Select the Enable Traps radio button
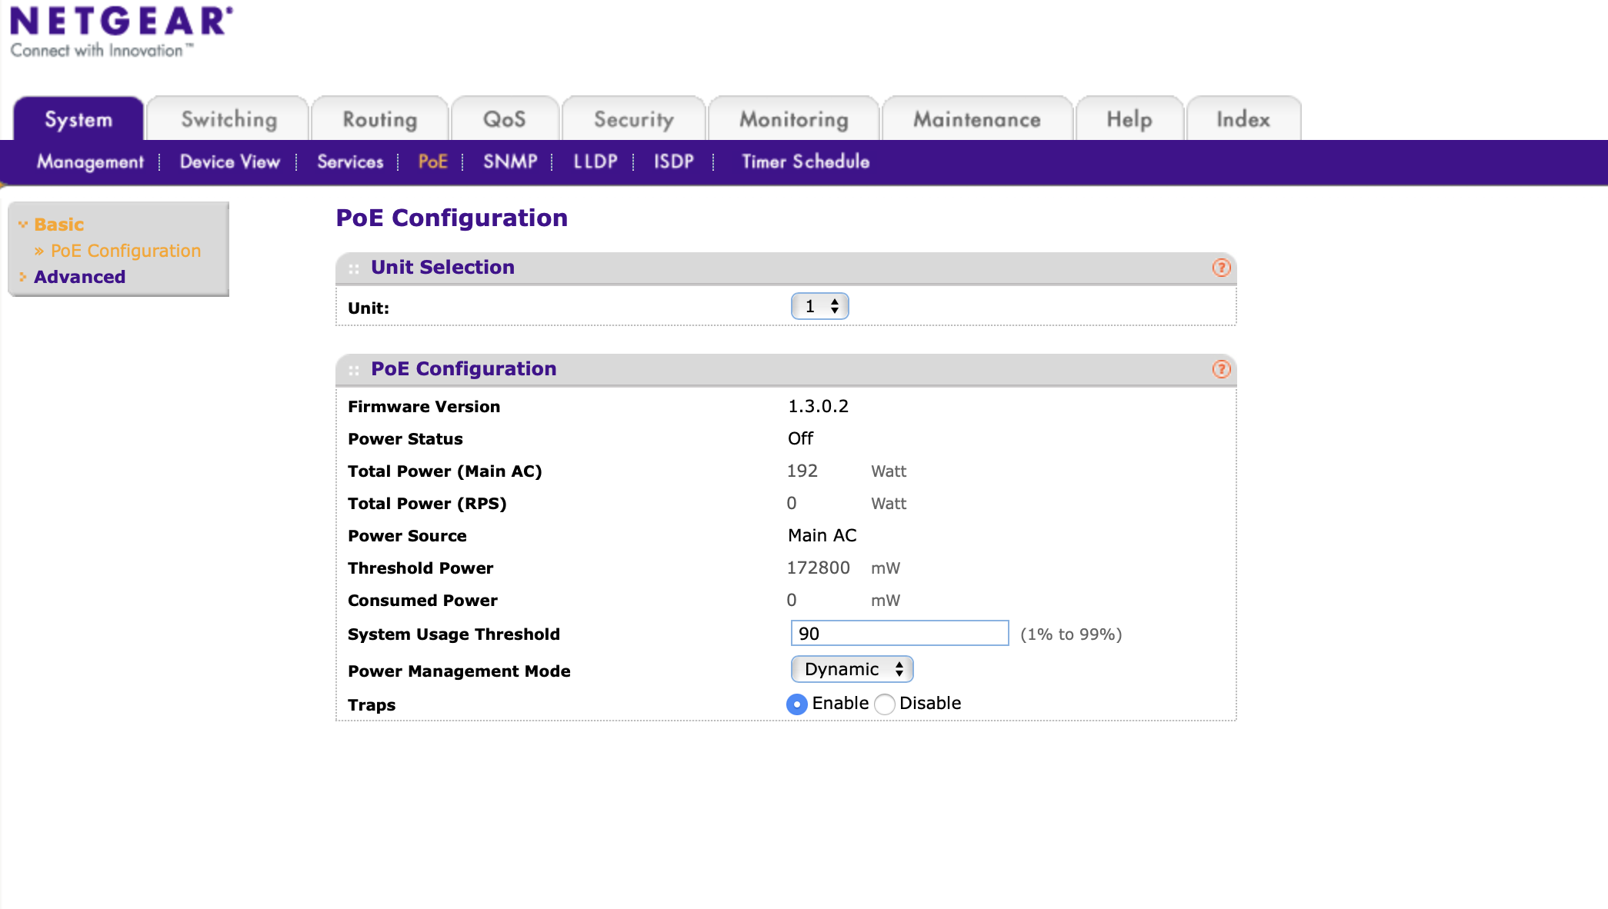This screenshot has width=1608, height=909. tap(797, 704)
